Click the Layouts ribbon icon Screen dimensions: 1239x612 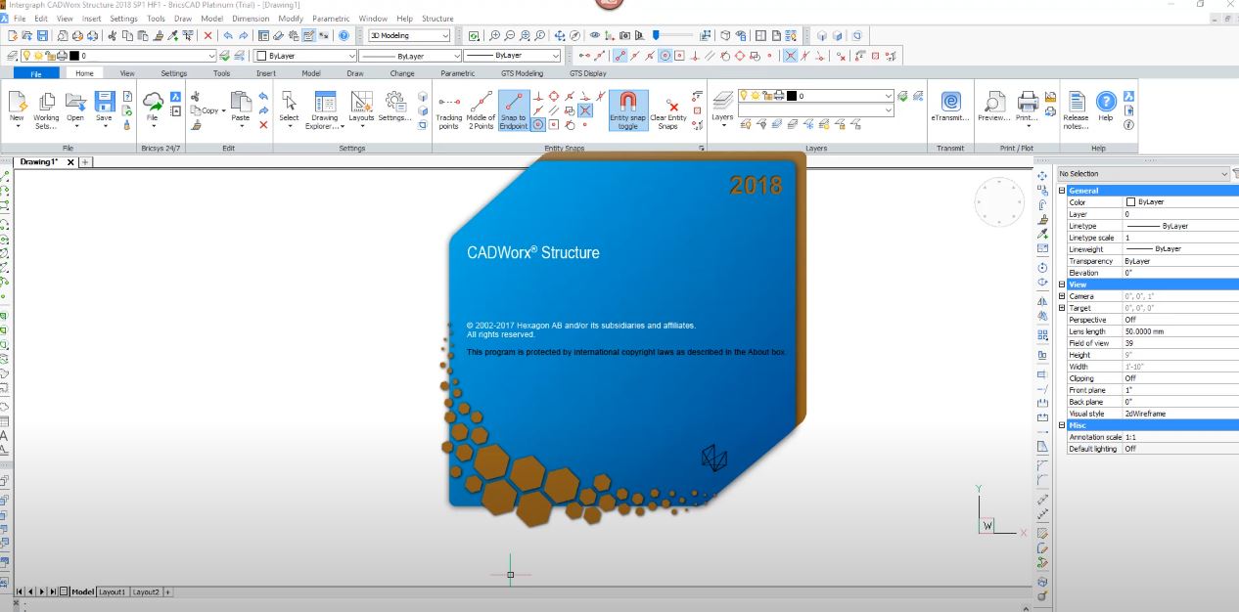point(361,103)
